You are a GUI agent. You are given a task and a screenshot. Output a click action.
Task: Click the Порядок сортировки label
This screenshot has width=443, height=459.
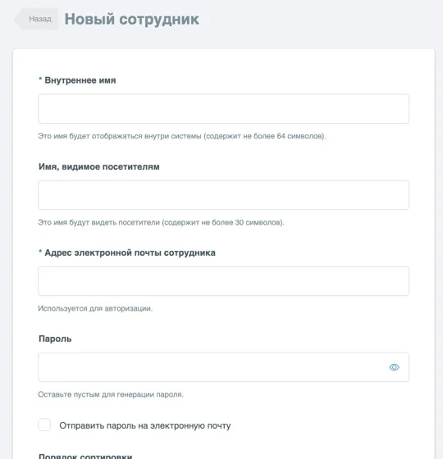(85, 456)
